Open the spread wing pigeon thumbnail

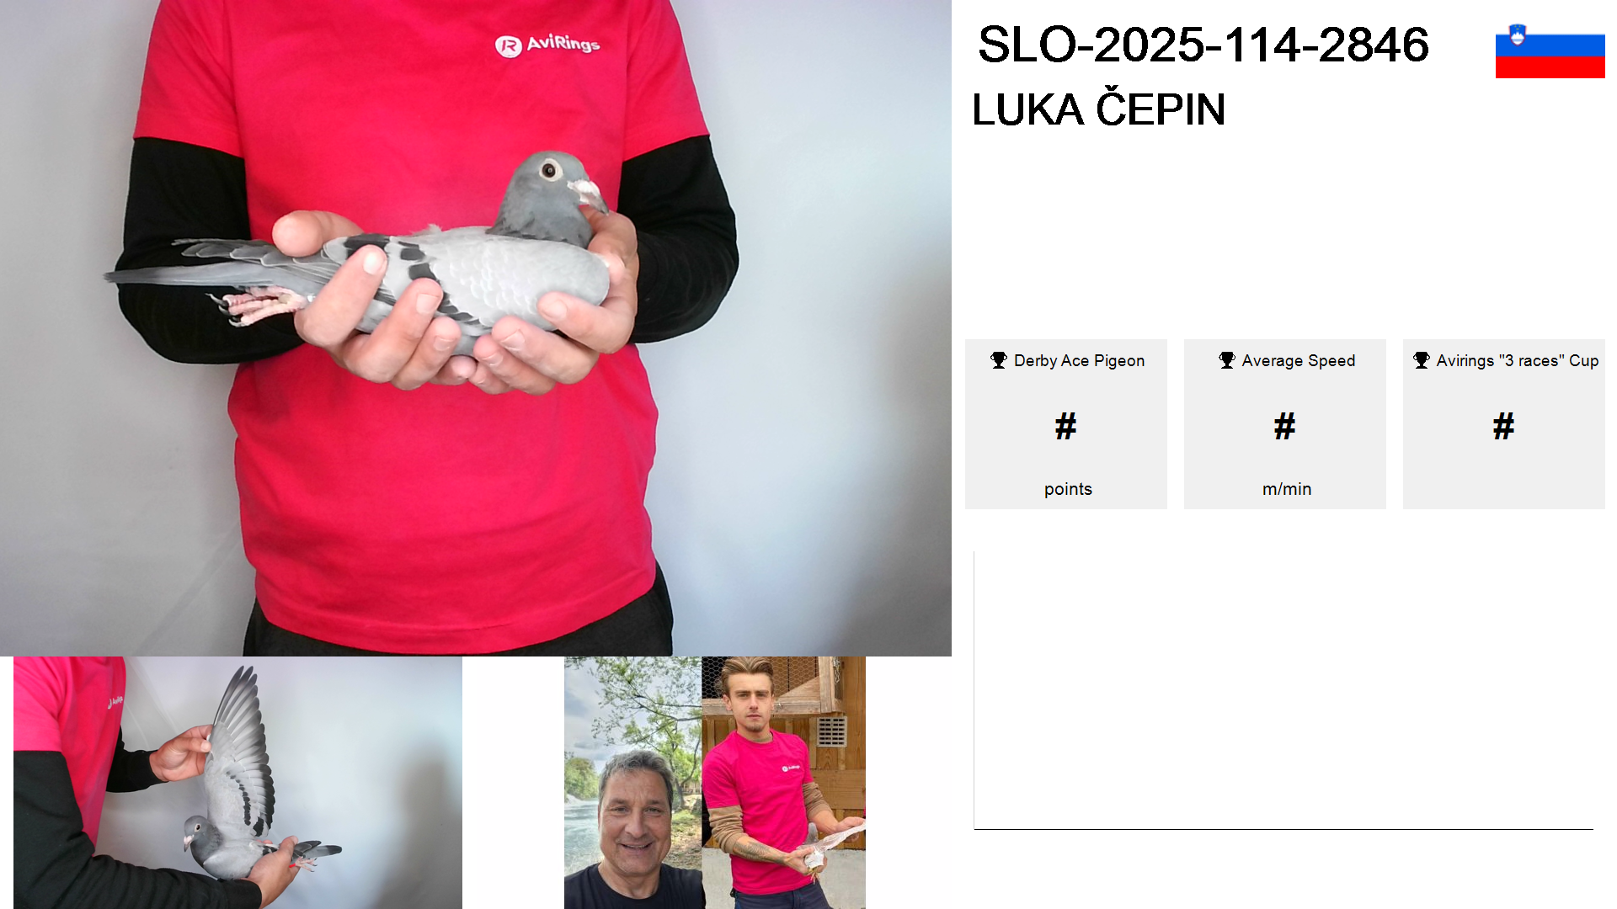click(237, 783)
